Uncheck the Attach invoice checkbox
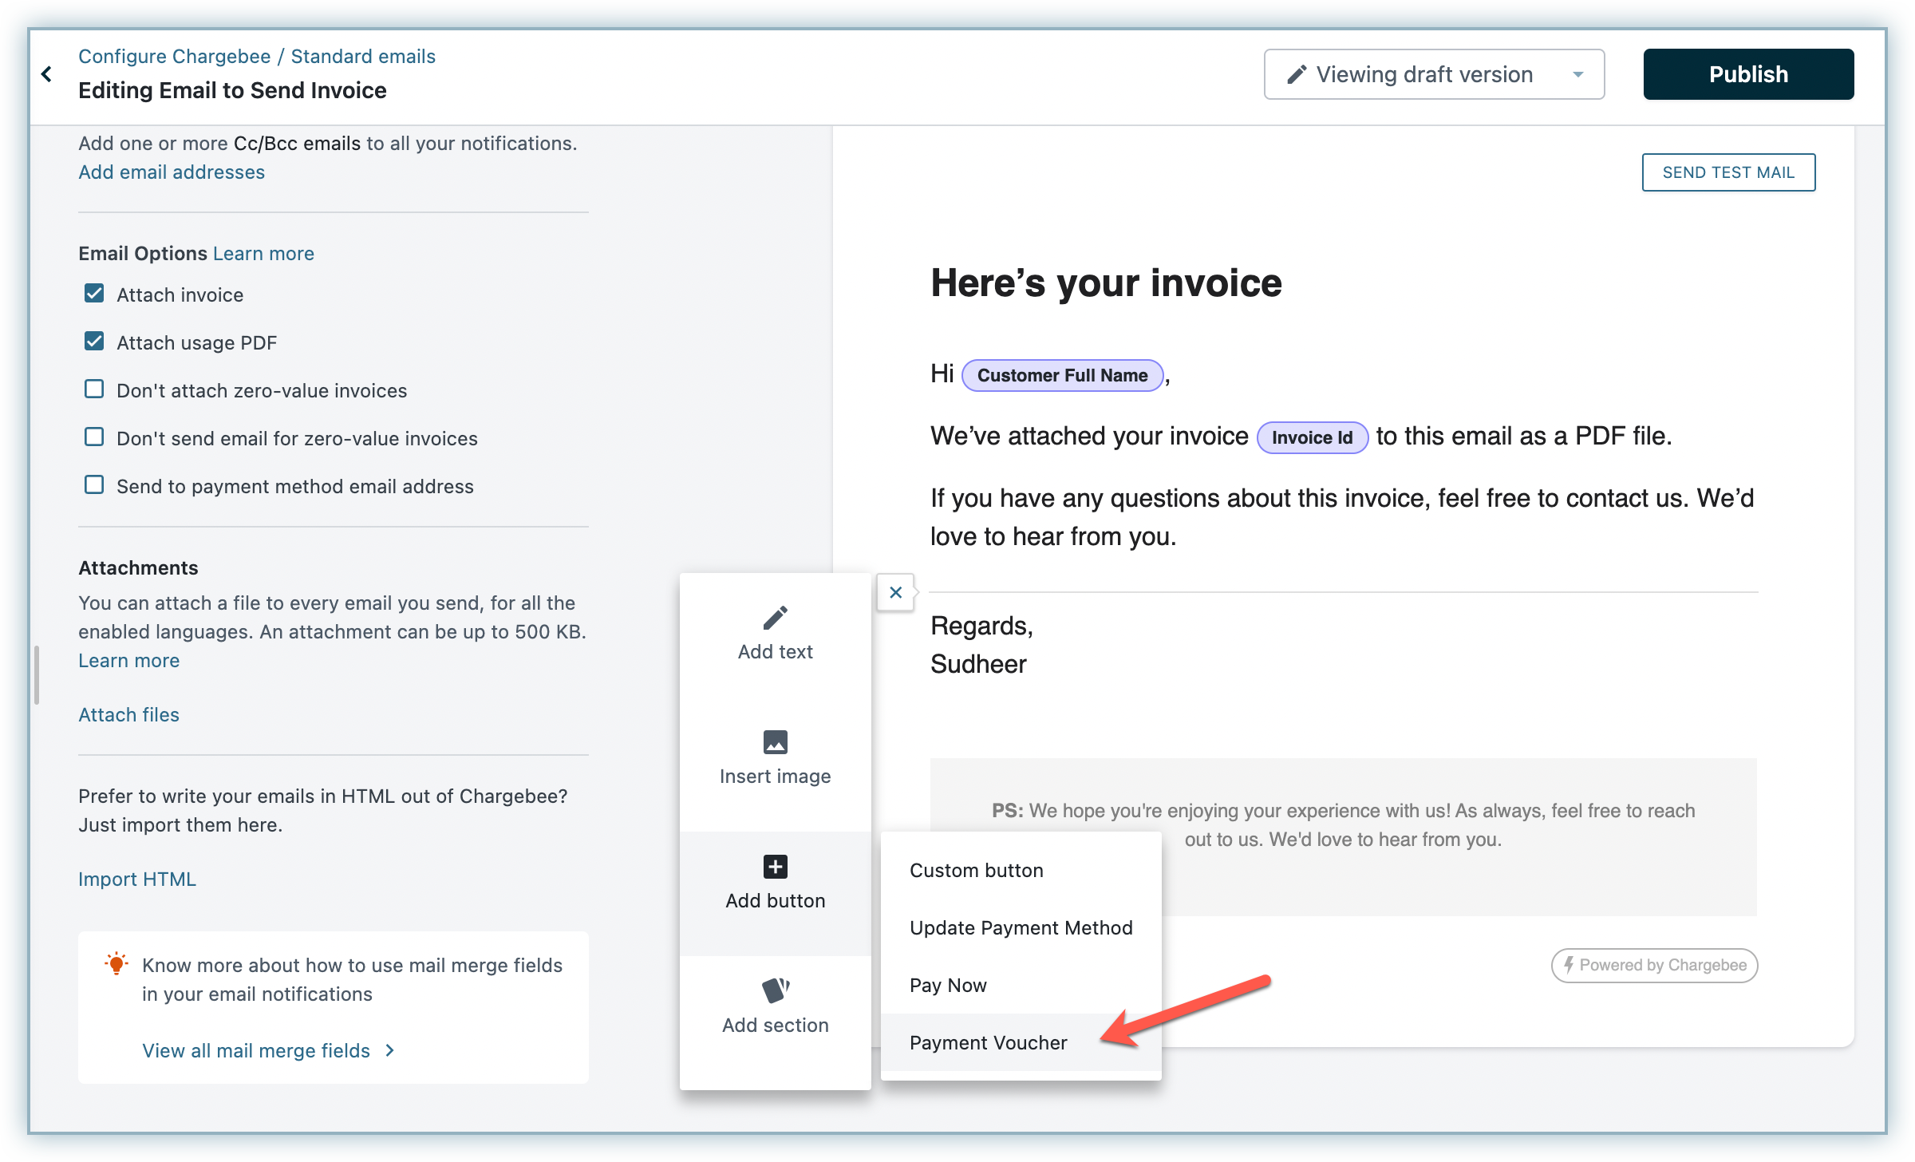 [x=94, y=294]
